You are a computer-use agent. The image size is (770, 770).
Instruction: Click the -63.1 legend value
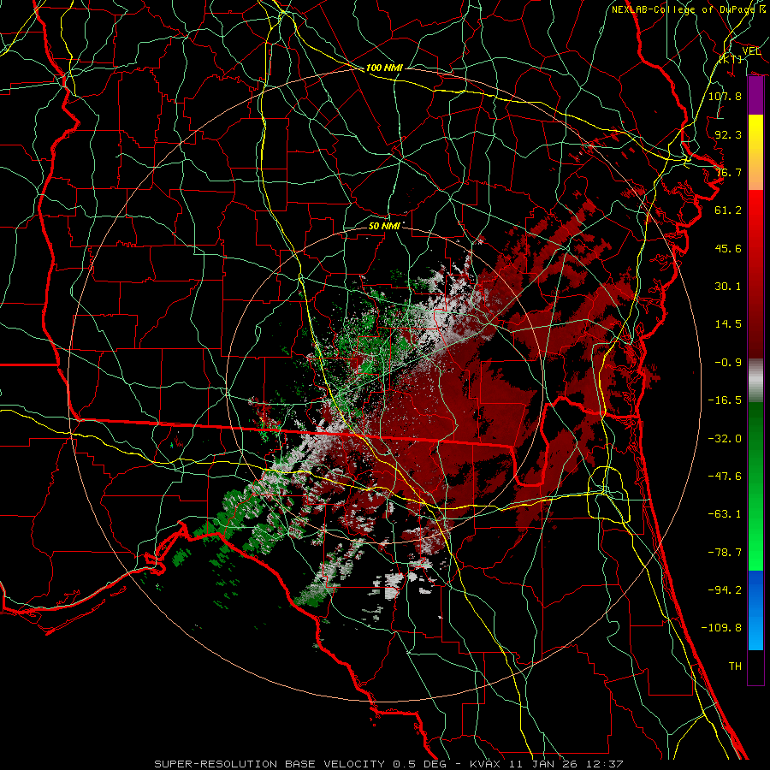coord(725,514)
